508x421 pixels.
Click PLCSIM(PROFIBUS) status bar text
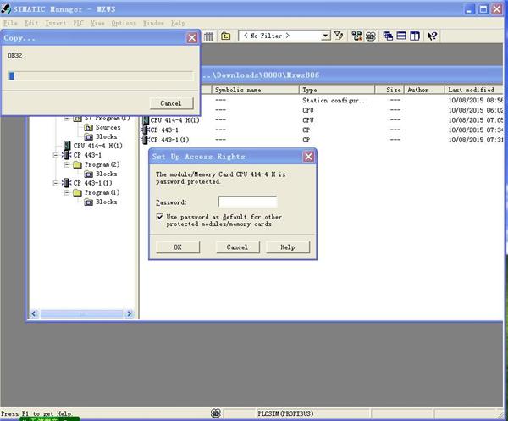[285, 413]
